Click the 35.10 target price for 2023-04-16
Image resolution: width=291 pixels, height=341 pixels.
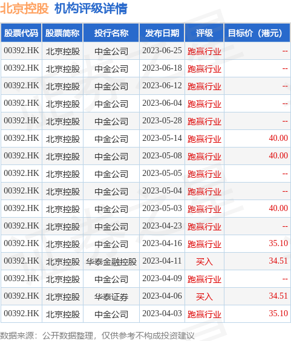(x=278, y=243)
